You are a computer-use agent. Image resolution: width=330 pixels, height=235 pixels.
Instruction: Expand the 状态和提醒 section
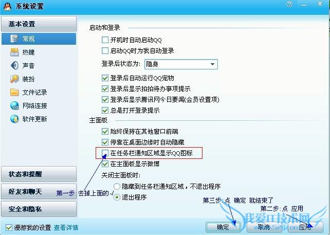click(x=39, y=174)
